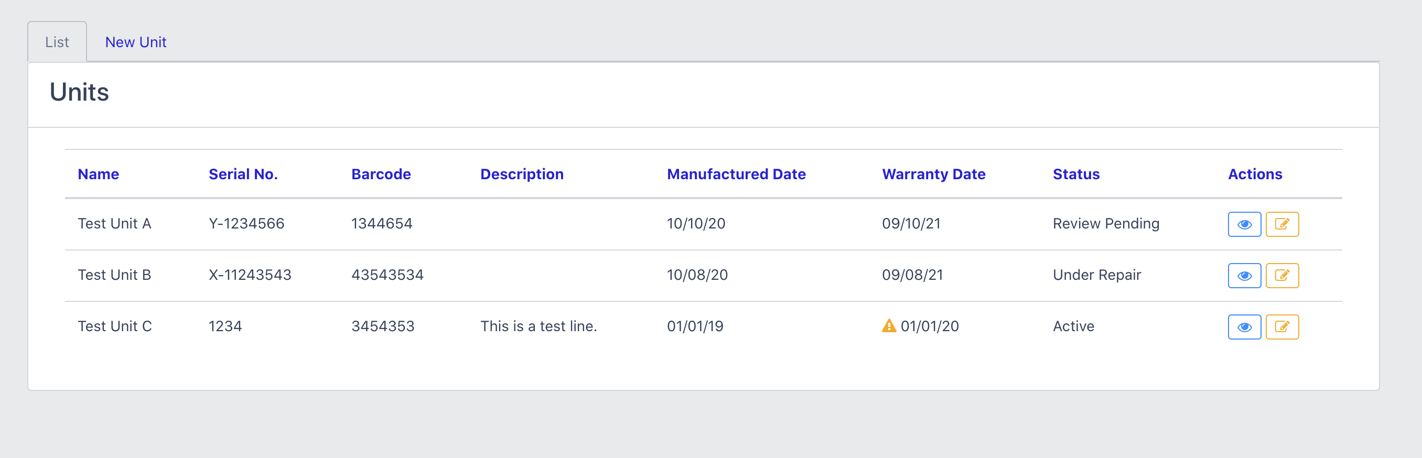View details of Test Unit A
This screenshot has width=1422, height=458.
pos(1244,224)
